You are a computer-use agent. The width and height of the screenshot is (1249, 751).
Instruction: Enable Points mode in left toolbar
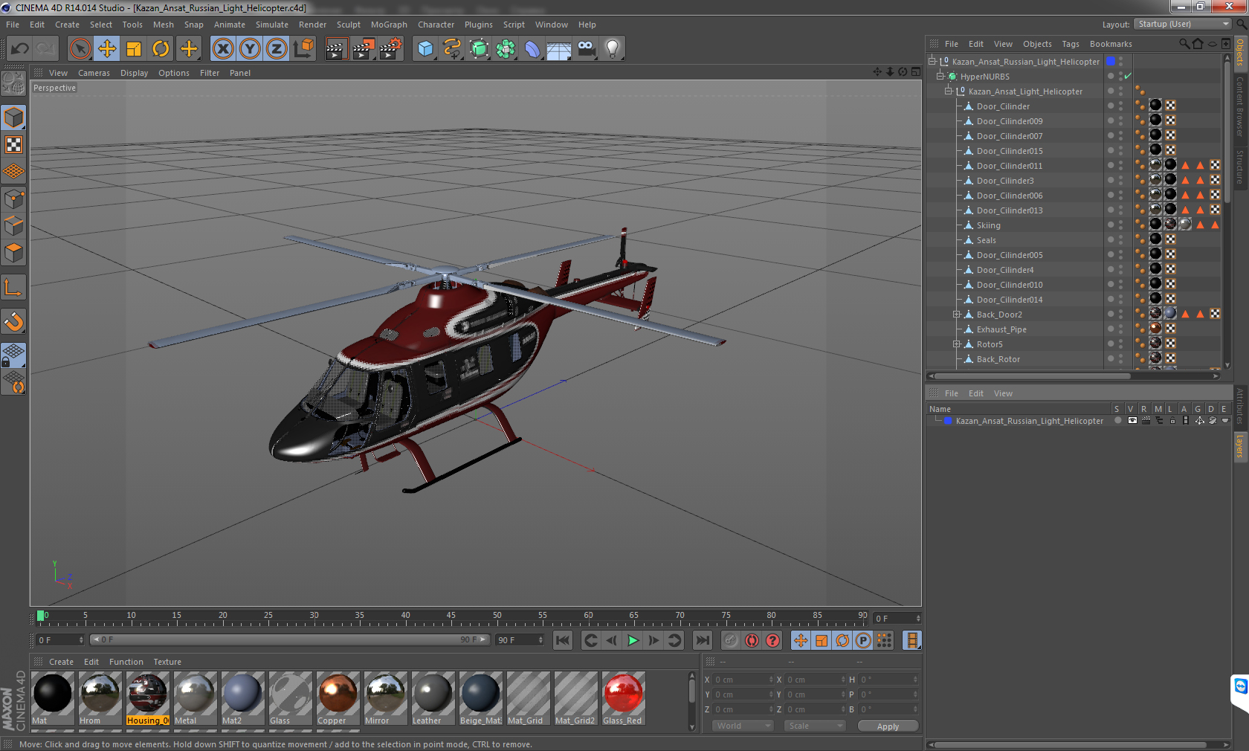pyautogui.click(x=14, y=199)
